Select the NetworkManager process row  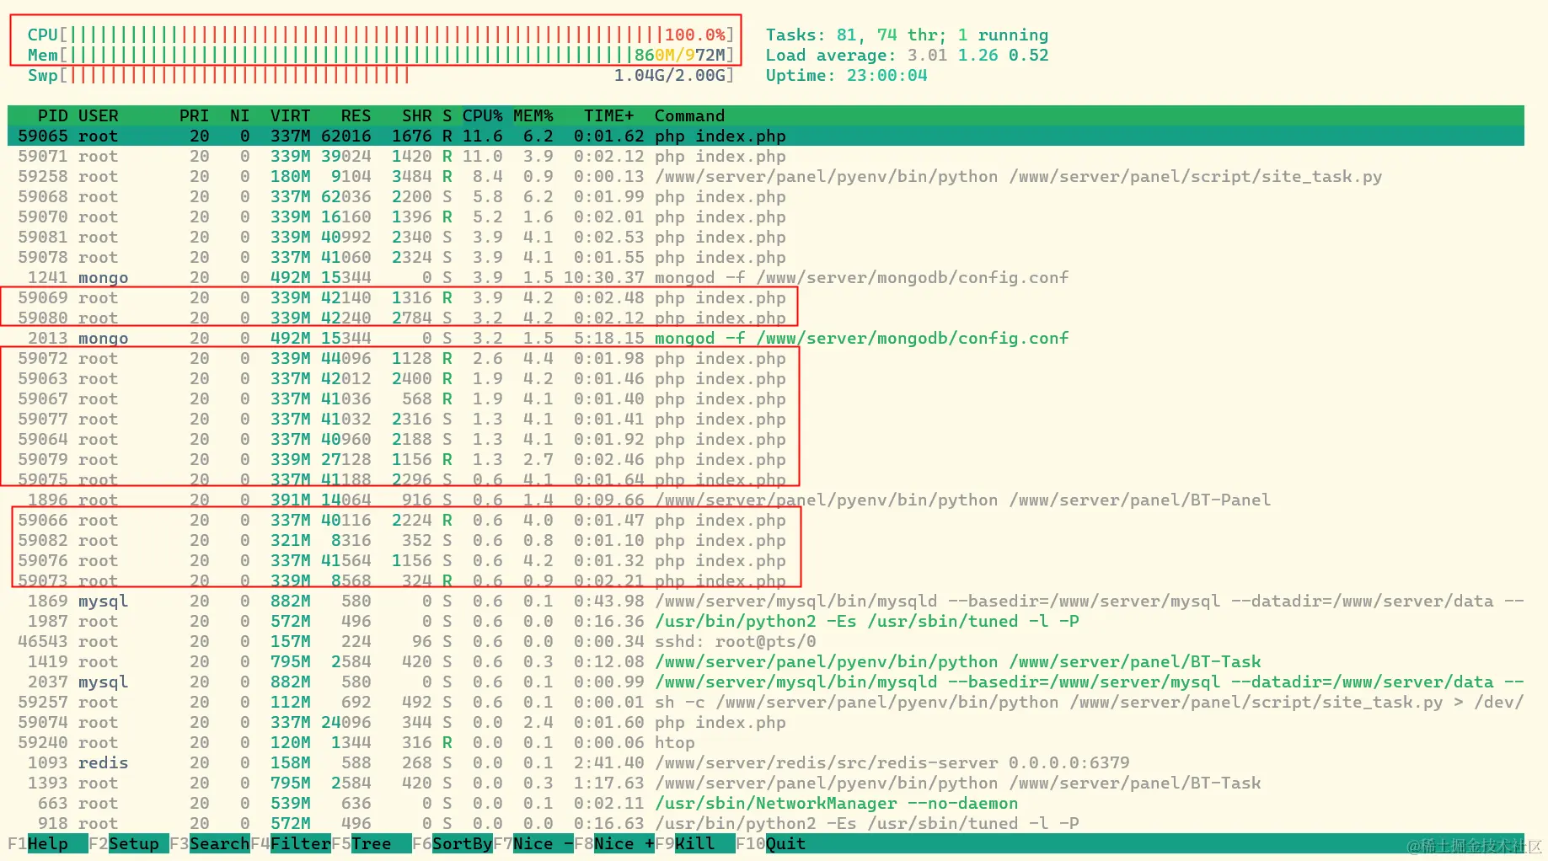click(766, 803)
